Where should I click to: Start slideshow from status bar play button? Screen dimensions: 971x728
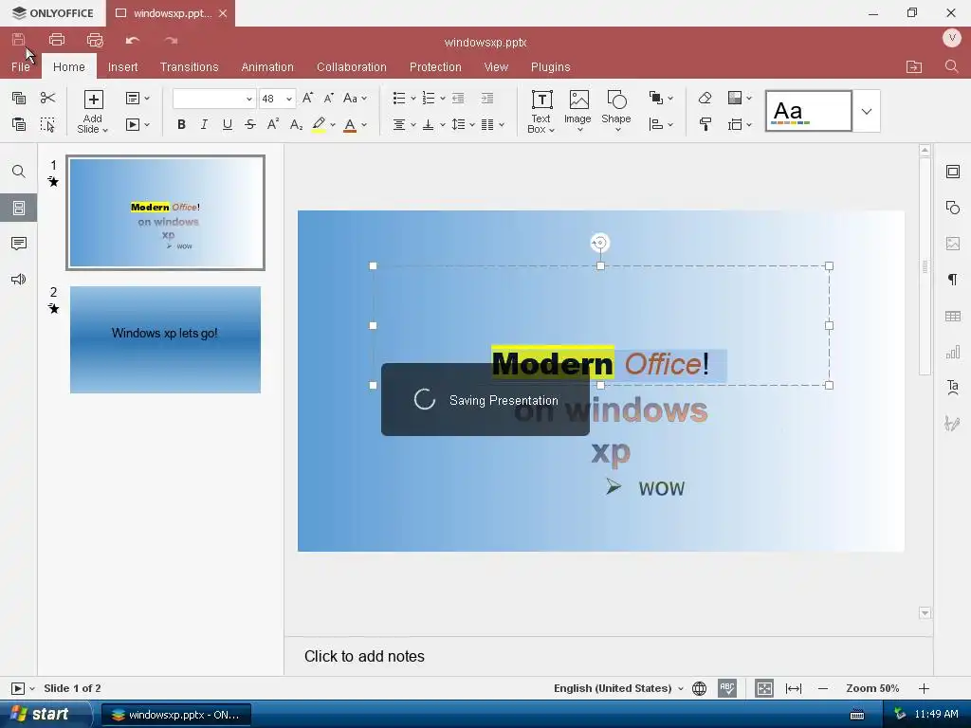coord(18,688)
